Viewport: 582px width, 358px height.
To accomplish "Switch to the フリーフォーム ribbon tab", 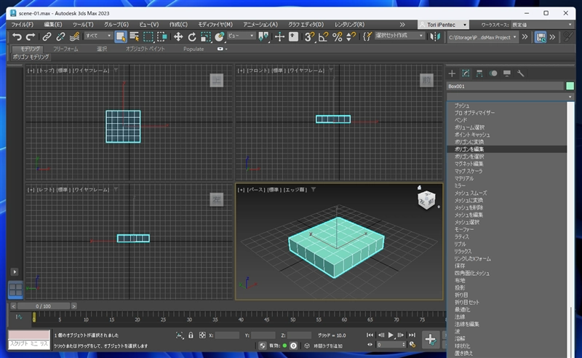I will [x=65, y=49].
